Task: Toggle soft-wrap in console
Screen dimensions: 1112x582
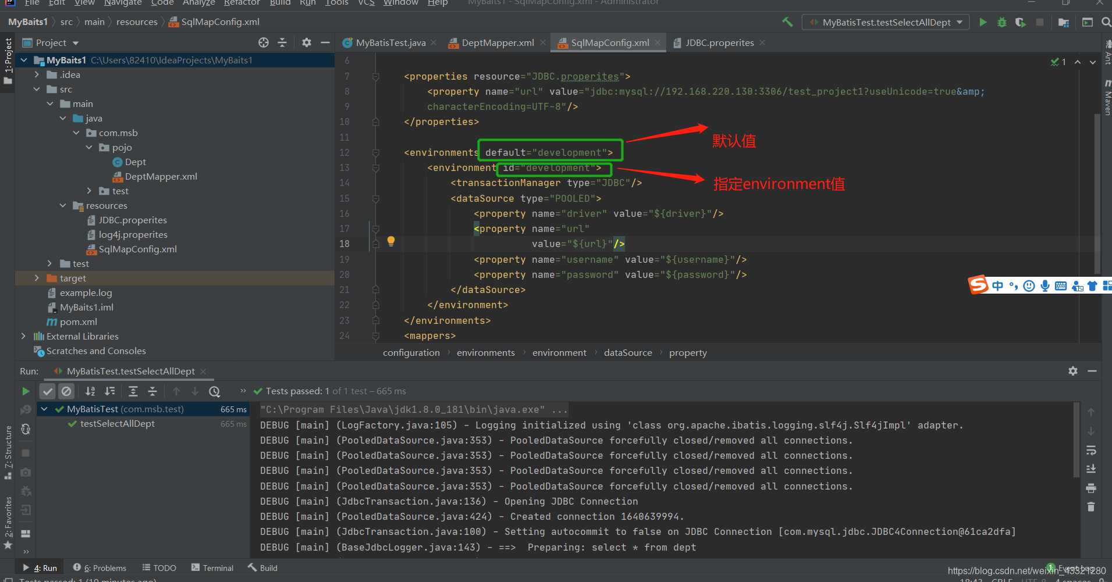Action: coord(1091,451)
